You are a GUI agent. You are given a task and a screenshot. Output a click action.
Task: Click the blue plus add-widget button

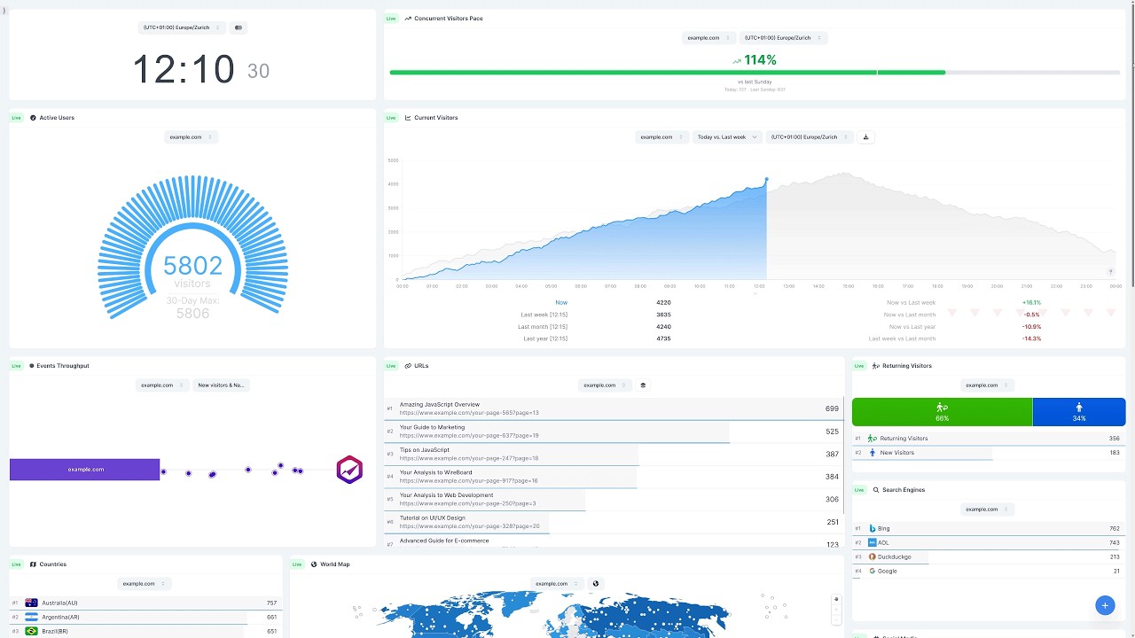point(1105,605)
